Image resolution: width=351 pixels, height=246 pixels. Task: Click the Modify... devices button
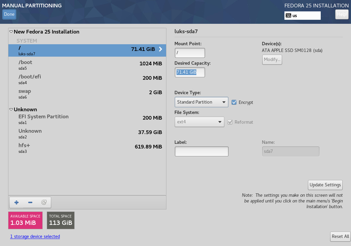click(x=272, y=60)
